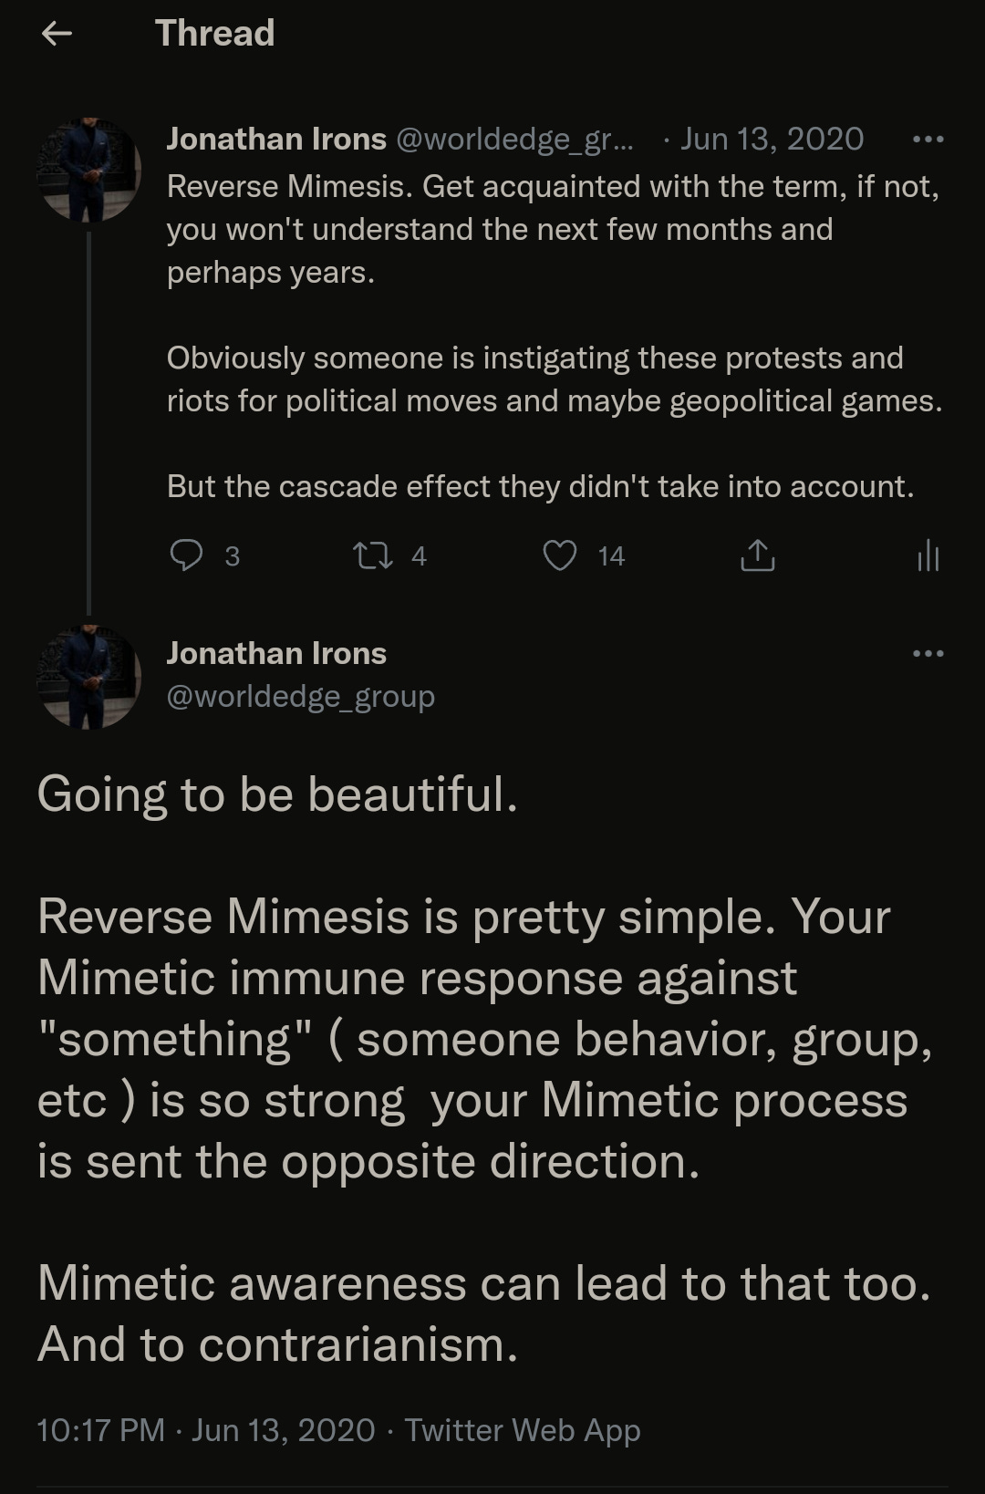Click the retweet count showing 4
985x1494 pixels.
point(419,555)
